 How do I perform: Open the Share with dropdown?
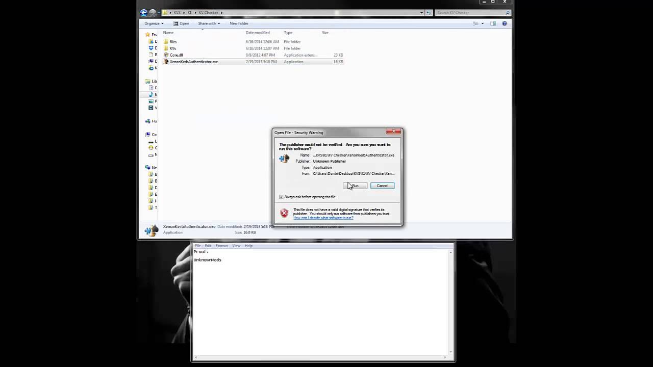tap(209, 23)
